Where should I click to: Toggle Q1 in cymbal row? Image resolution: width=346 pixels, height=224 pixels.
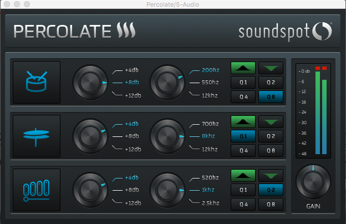(x=243, y=136)
